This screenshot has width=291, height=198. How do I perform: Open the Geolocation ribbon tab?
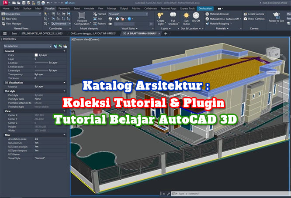pyautogui.click(x=205, y=9)
